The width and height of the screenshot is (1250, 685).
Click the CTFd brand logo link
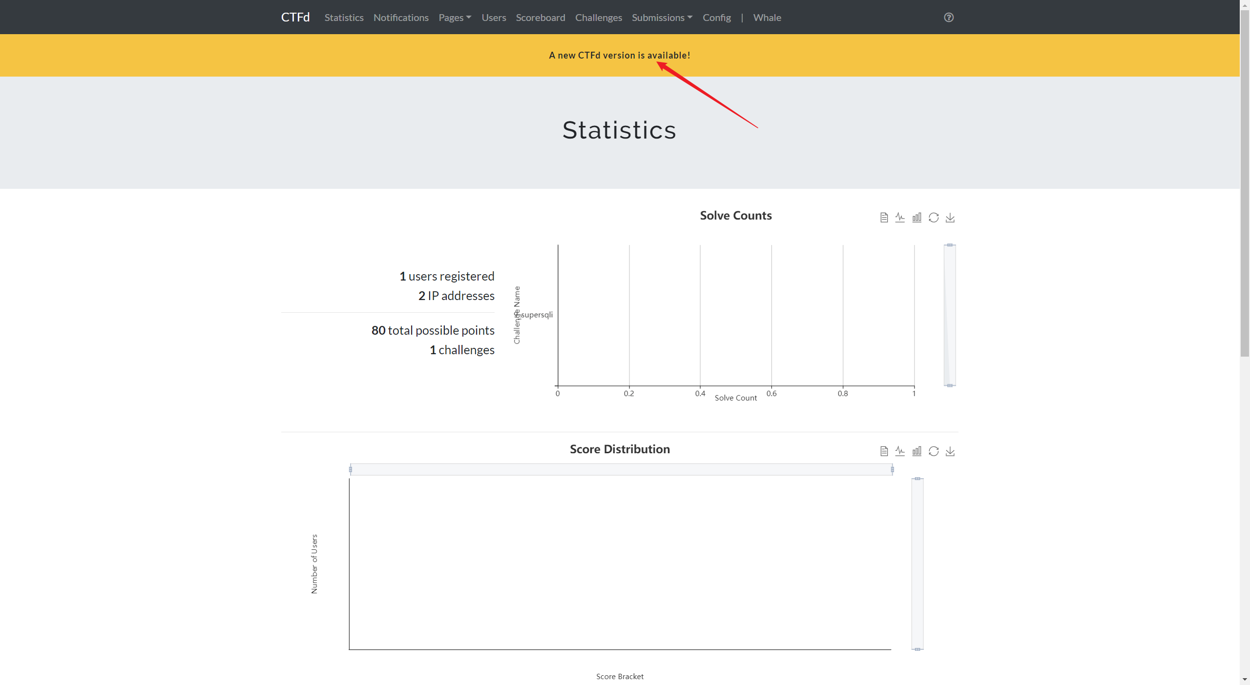[295, 17]
